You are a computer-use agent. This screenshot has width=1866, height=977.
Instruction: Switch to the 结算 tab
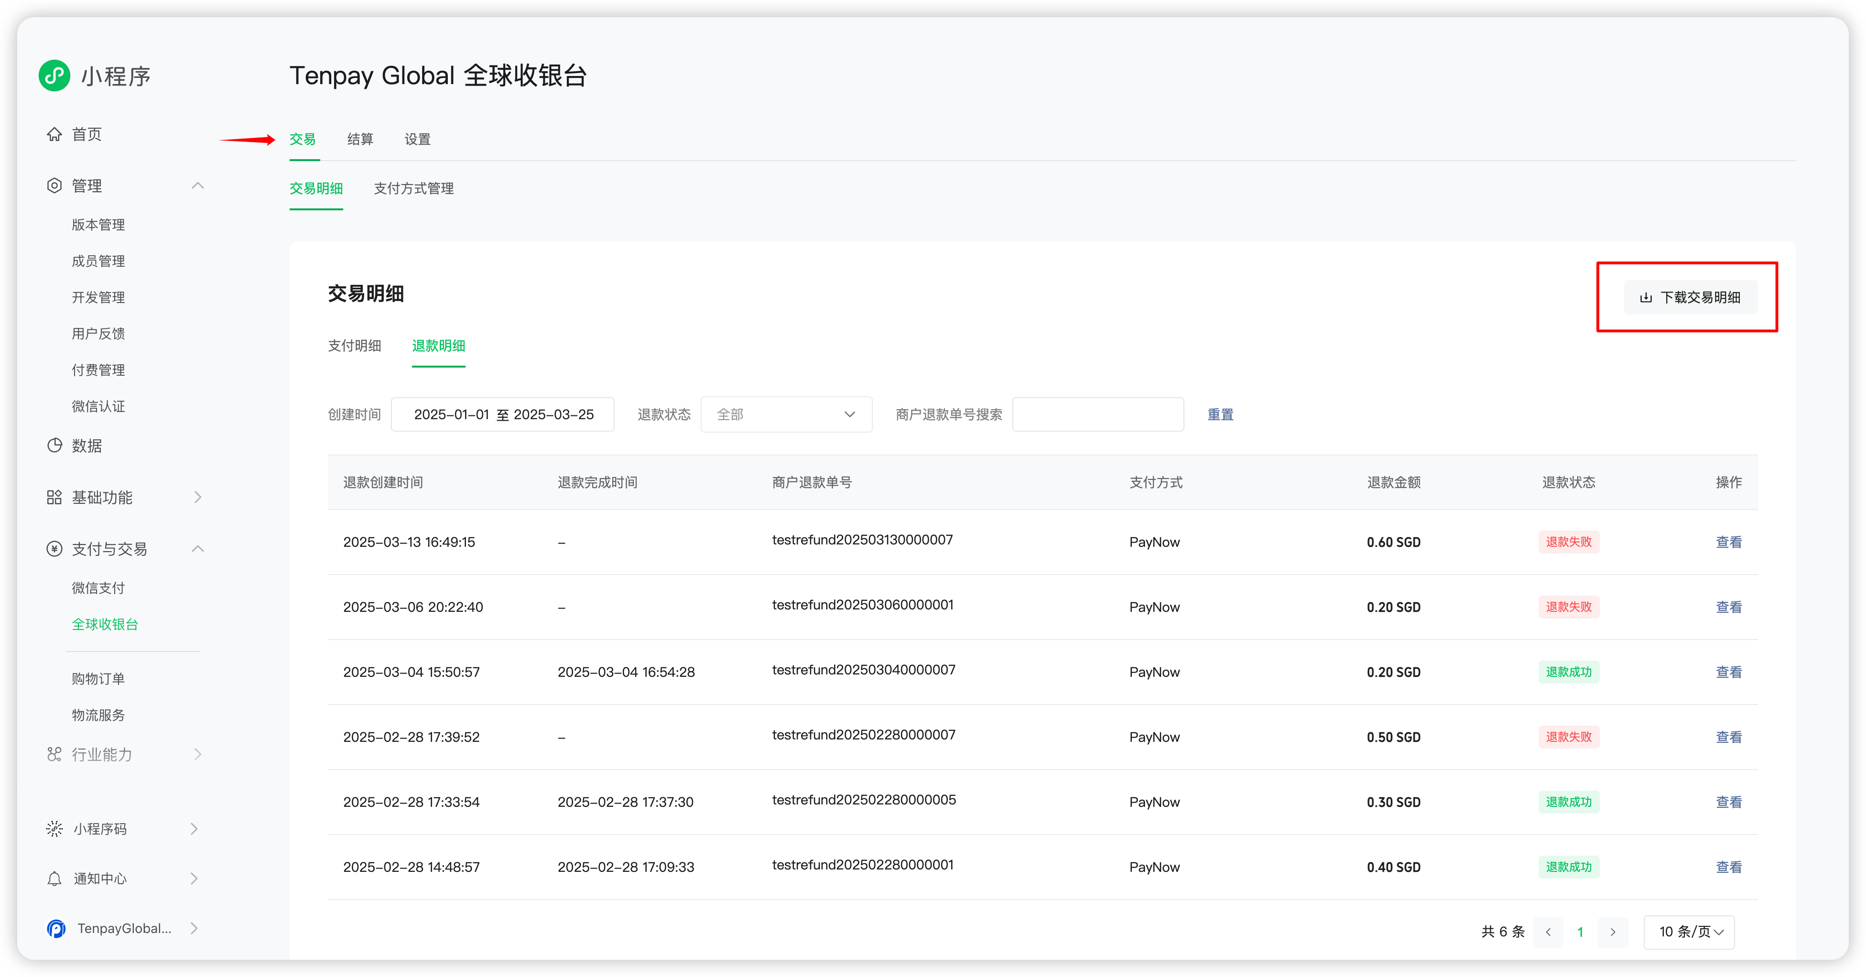(360, 139)
